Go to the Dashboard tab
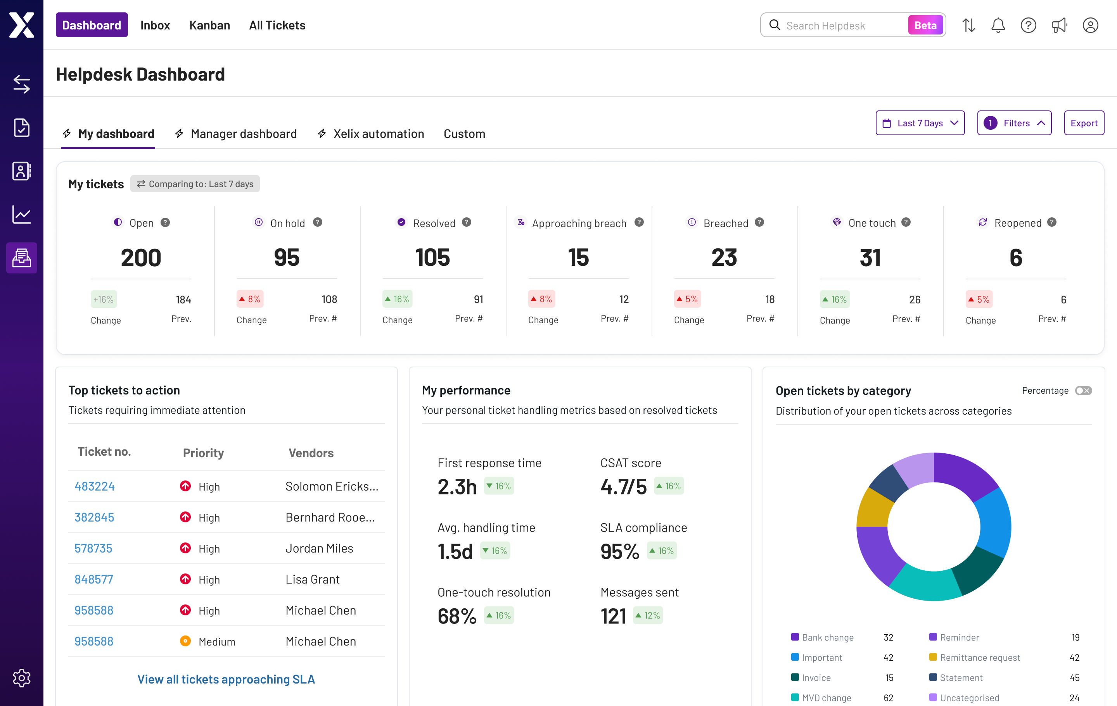The image size is (1117, 706). (92, 25)
